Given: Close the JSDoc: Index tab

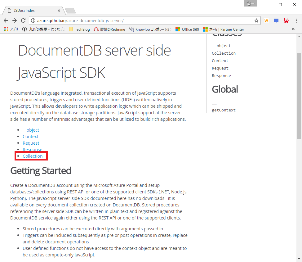Looking at the screenshot, I should (59, 11).
